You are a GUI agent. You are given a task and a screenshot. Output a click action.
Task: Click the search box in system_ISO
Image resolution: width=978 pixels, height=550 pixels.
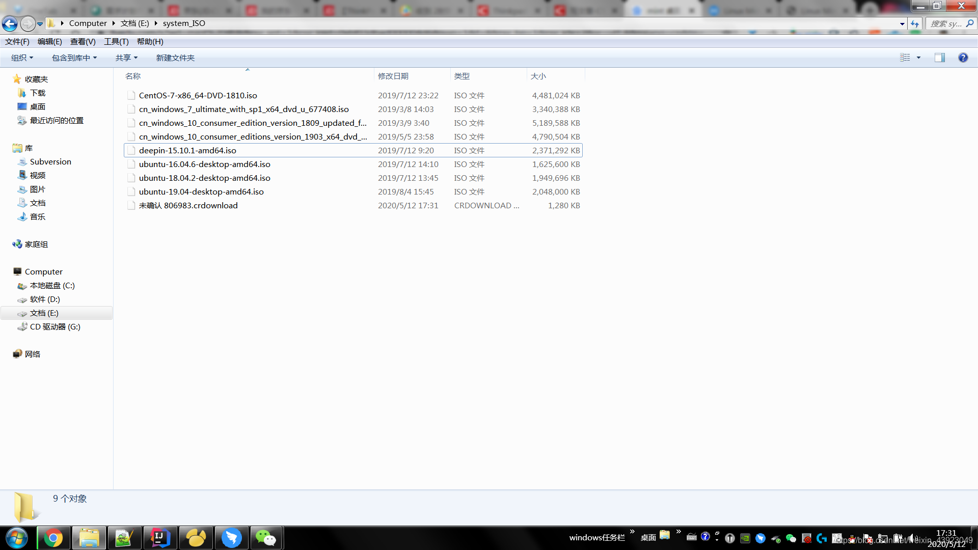pyautogui.click(x=946, y=23)
